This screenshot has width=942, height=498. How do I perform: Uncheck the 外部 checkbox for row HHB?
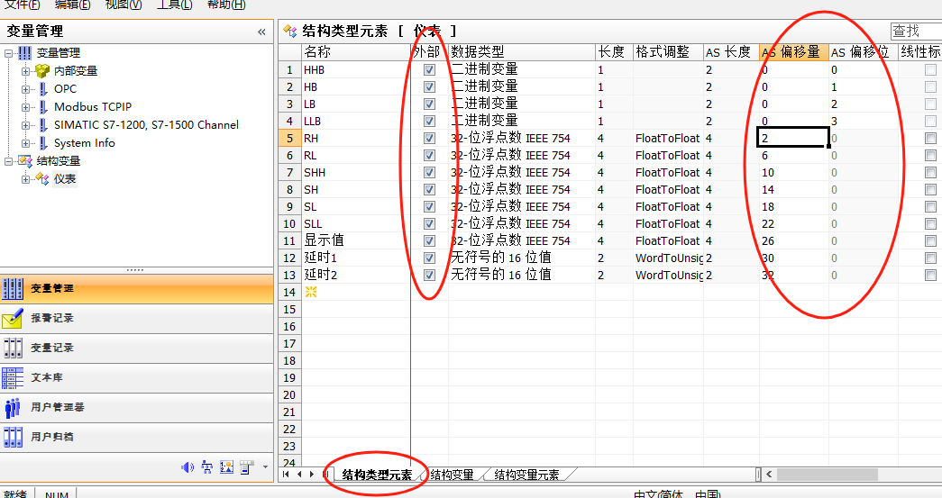point(429,69)
